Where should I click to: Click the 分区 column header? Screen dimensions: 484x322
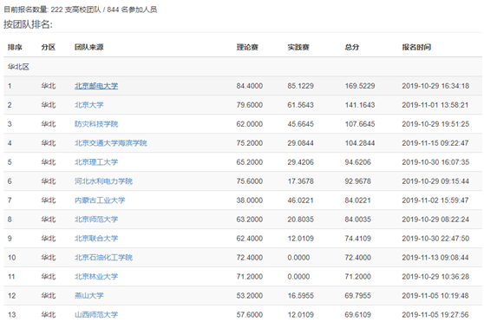(49, 47)
